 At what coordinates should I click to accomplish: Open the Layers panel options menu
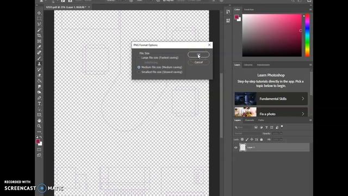[310, 120]
